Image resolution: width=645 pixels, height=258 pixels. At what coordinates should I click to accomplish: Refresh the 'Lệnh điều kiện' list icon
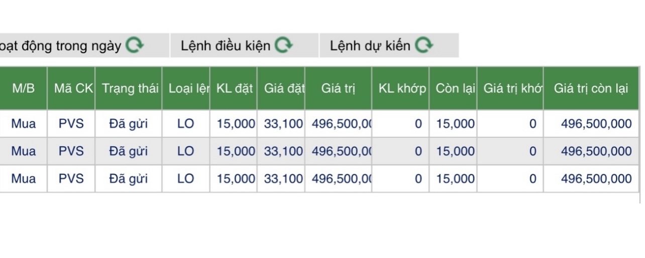pyautogui.click(x=284, y=46)
